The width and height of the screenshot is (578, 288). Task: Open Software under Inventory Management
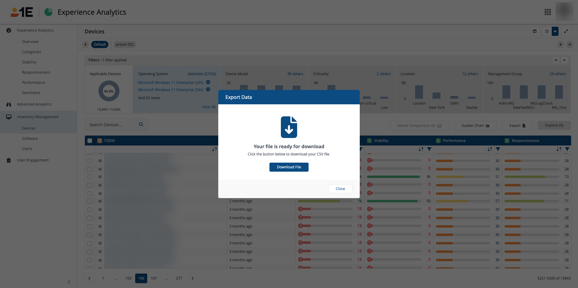pyautogui.click(x=30, y=139)
